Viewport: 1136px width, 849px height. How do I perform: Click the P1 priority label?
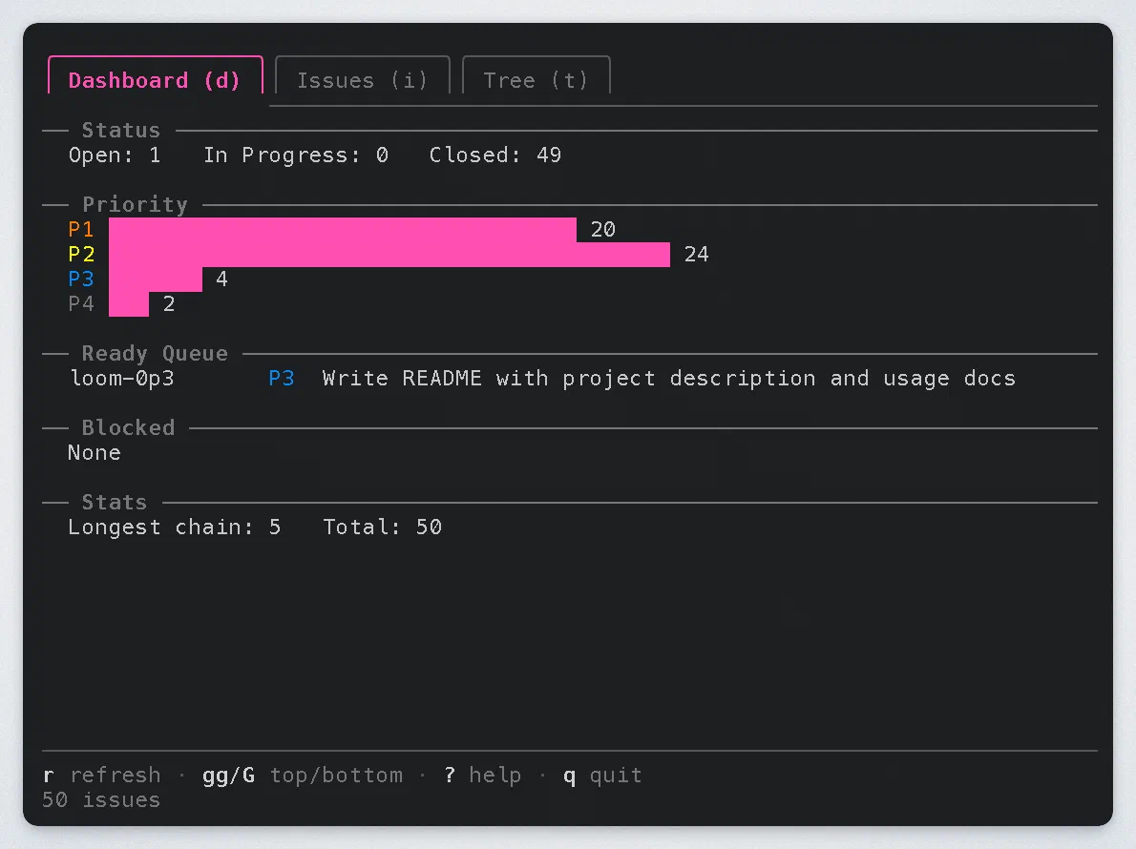point(81,230)
